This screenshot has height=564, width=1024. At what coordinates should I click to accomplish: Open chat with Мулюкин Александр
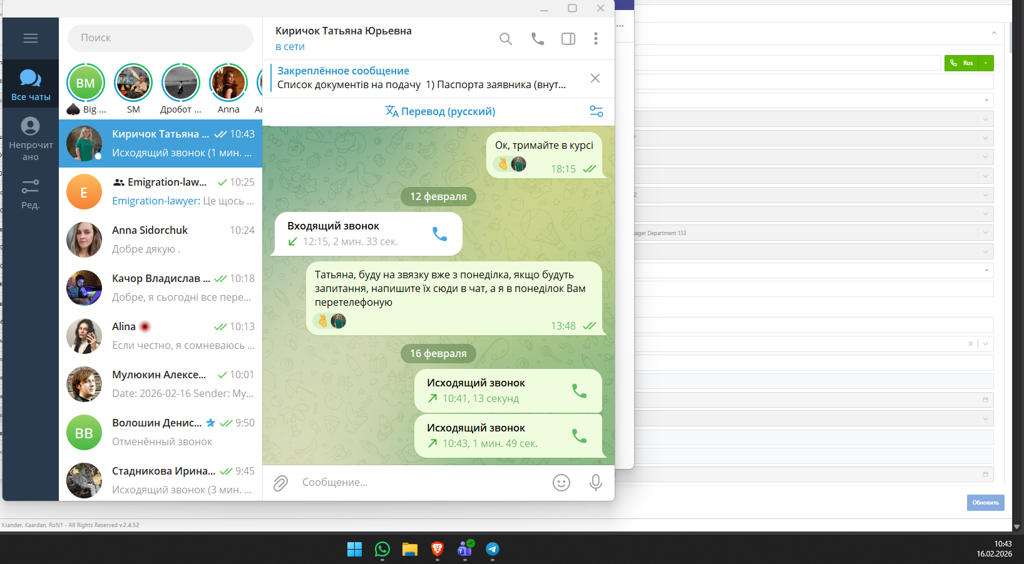(161, 384)
